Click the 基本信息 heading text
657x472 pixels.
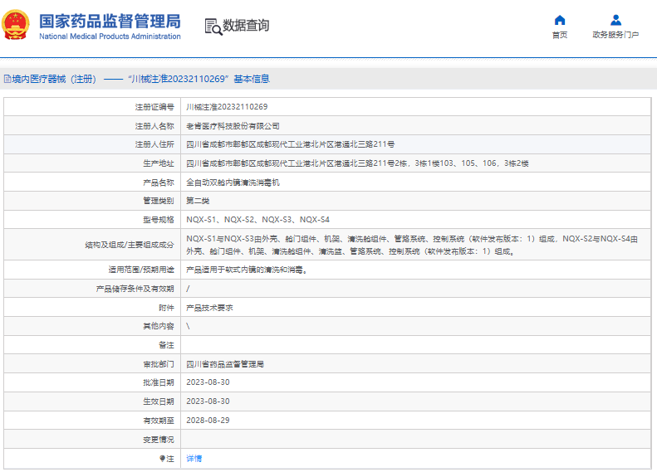point(252,79)
